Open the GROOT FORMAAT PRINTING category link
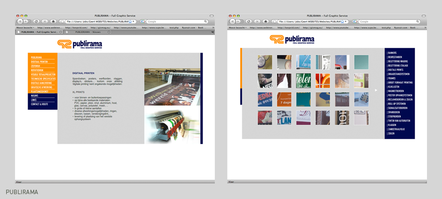This screenshot has width=442, height=199. pos(400,82)
